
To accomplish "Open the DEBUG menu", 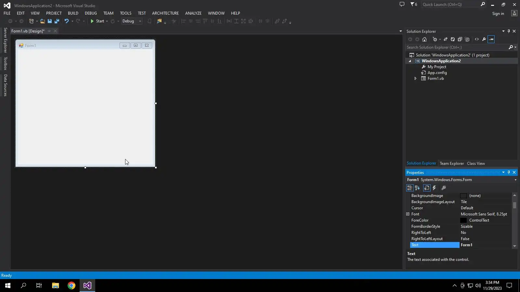I will 91,13.
